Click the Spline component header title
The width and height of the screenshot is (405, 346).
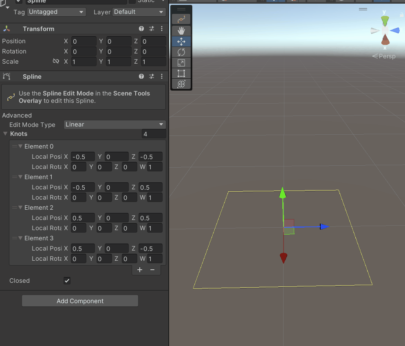click(x=32, y=77)
